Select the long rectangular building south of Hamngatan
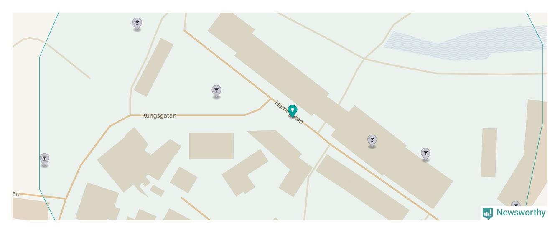Screen dimensions: 560x233 click(362, 187)
